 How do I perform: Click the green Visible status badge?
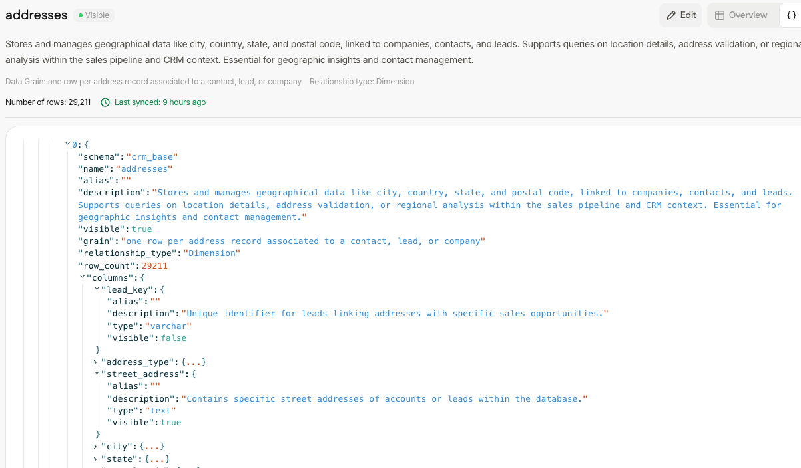[94, 15]
